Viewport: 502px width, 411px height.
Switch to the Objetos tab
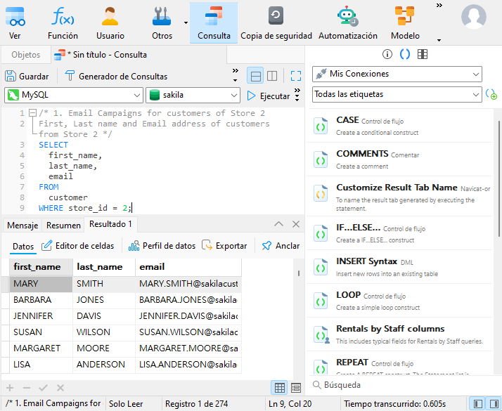pos(25,55)
